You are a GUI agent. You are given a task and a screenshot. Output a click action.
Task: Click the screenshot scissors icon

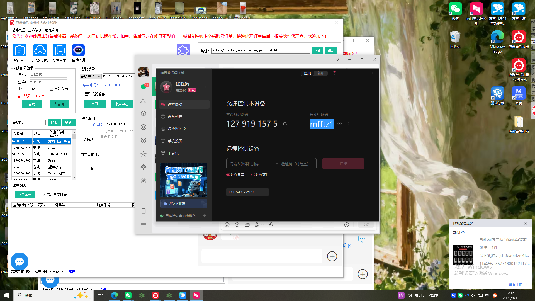[257, 225]
